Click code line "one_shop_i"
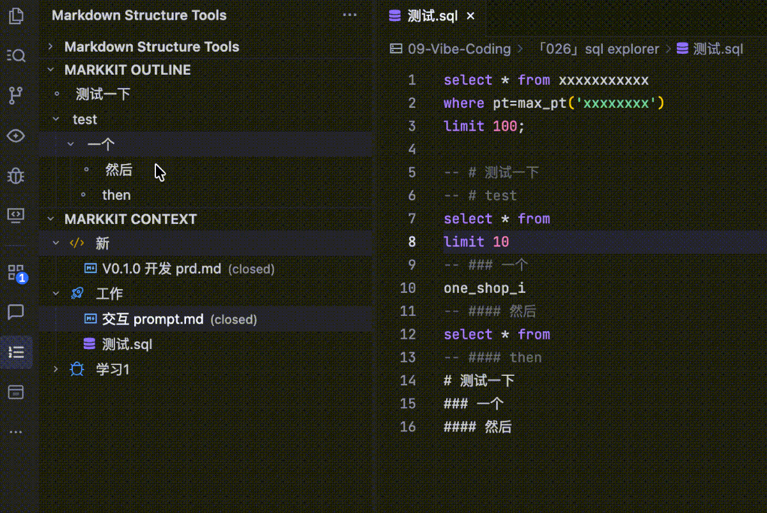 (x=484, y=288)
